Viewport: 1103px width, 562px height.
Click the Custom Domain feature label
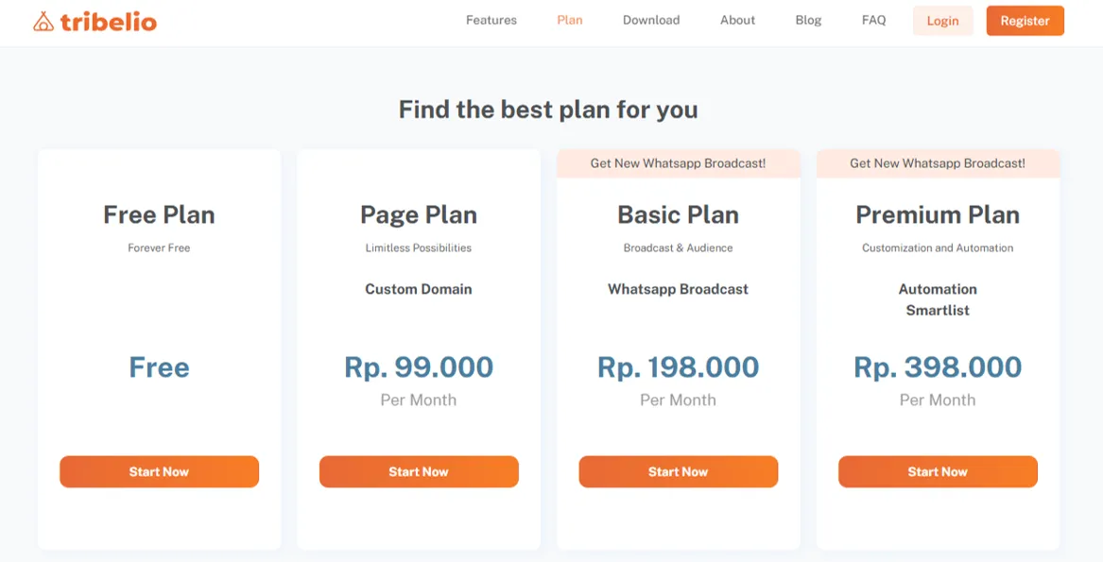(x=419, y=289)
